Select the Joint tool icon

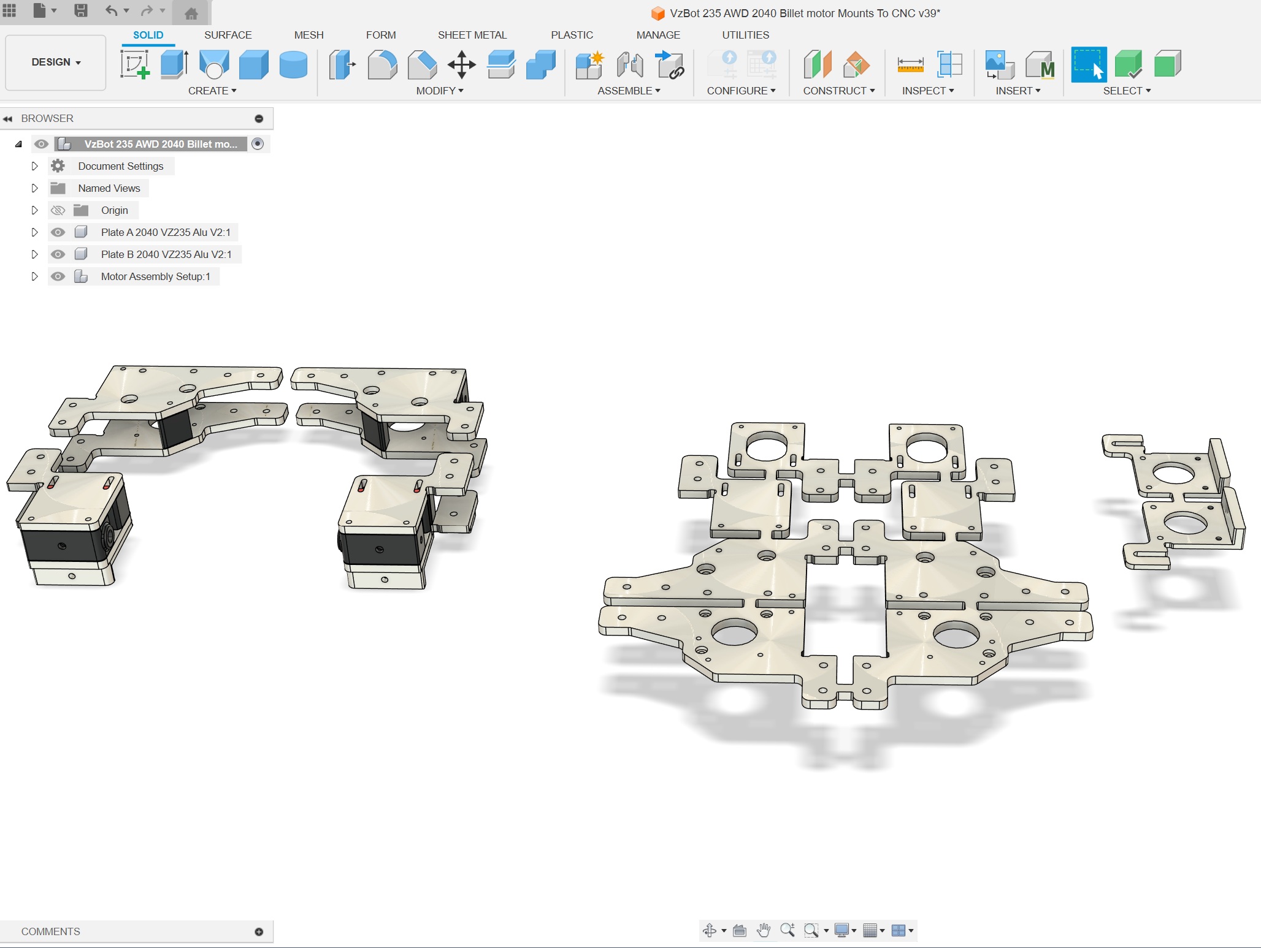coord(630,64)
